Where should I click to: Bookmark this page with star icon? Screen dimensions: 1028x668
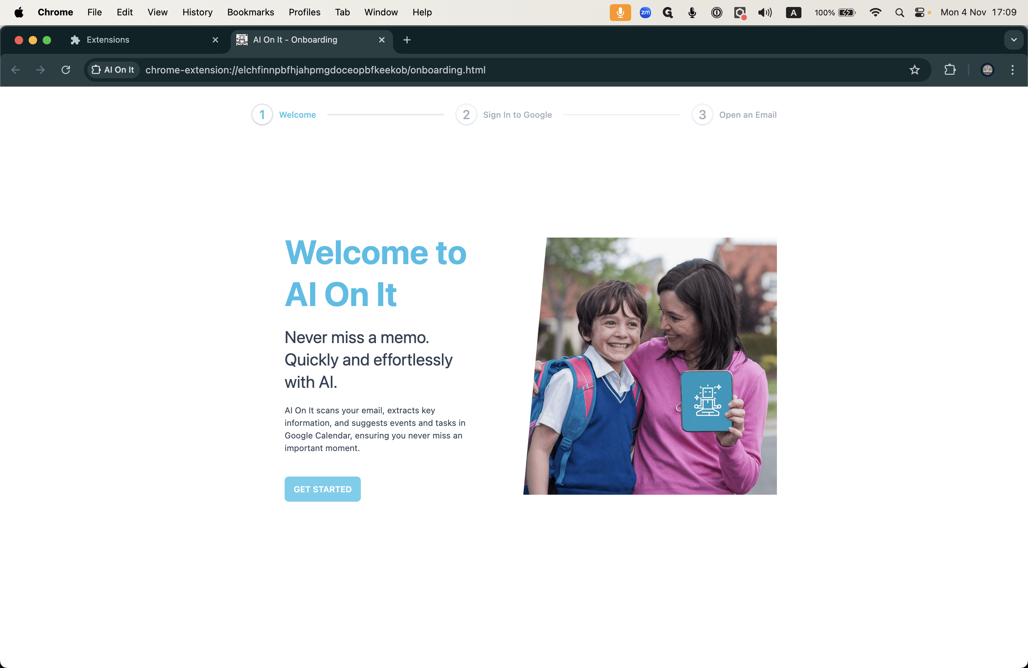[x=914, y=70]
